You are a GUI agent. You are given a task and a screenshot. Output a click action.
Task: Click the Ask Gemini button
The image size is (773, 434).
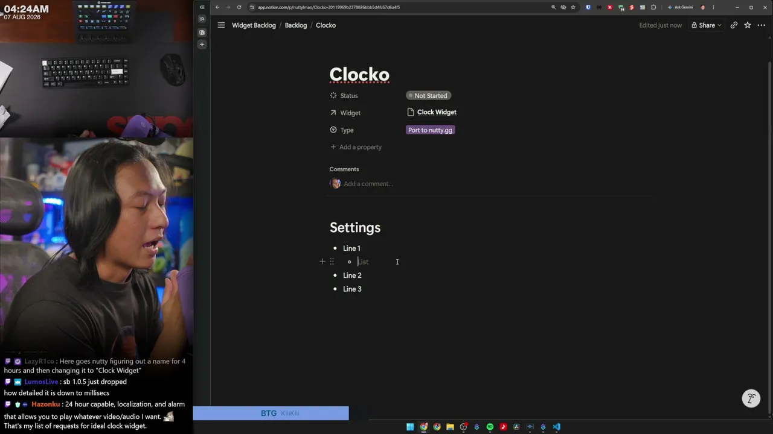click(x=681, y=7)
